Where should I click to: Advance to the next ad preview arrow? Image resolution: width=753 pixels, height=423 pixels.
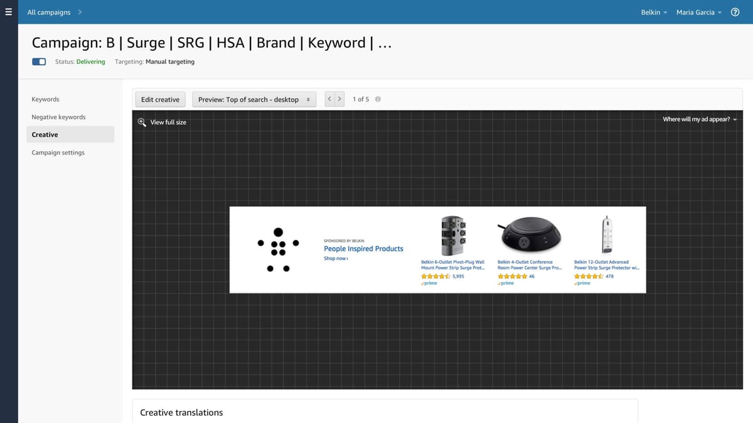coord(339,98)
